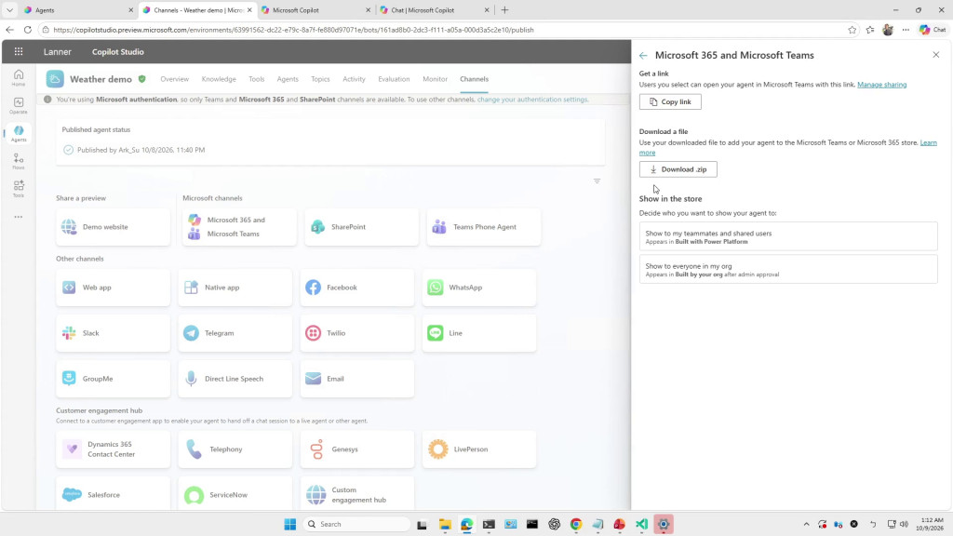Open the Demo website channel
This screenshot has height=536, width=953.
pos(113,227)
